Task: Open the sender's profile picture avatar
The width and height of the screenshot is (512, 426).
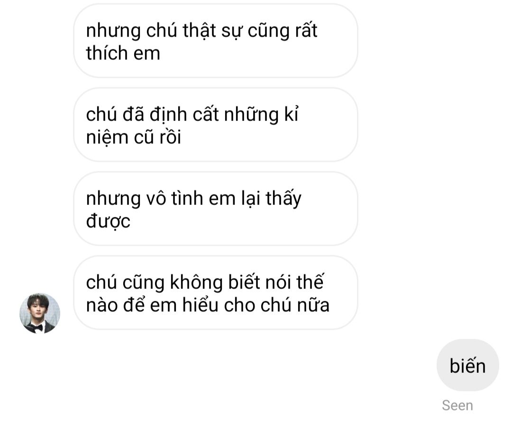Action: [x=40, y=313]
